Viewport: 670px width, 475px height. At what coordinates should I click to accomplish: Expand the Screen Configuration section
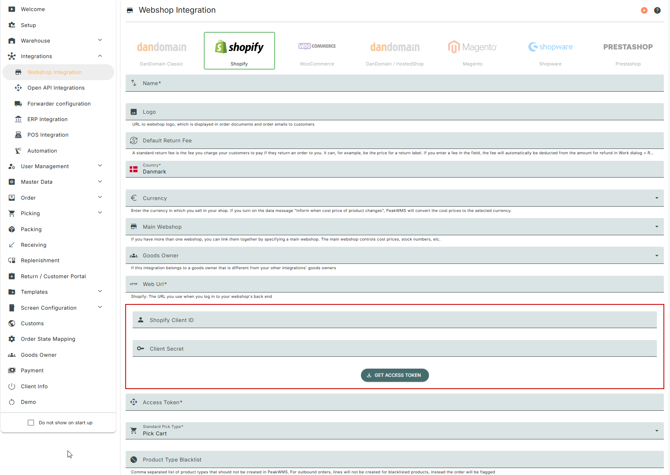coord(100,307)
